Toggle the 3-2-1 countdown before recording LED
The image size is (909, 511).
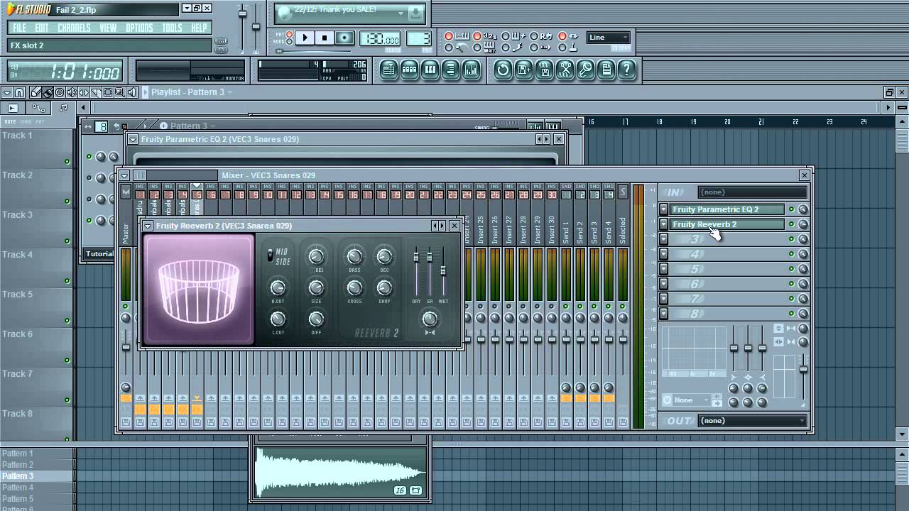[477, 35]
